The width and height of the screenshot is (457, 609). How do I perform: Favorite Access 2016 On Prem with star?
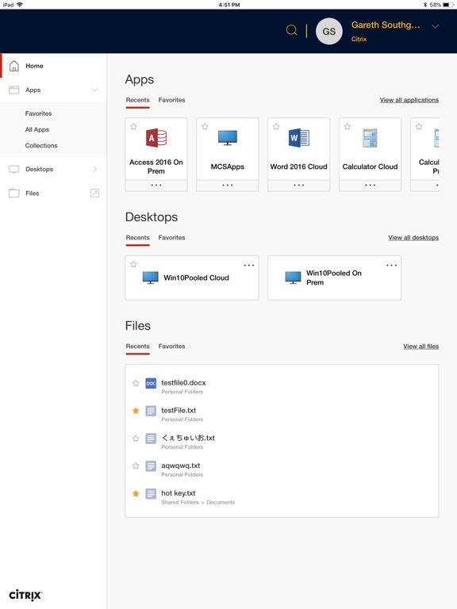click(133, 126)
